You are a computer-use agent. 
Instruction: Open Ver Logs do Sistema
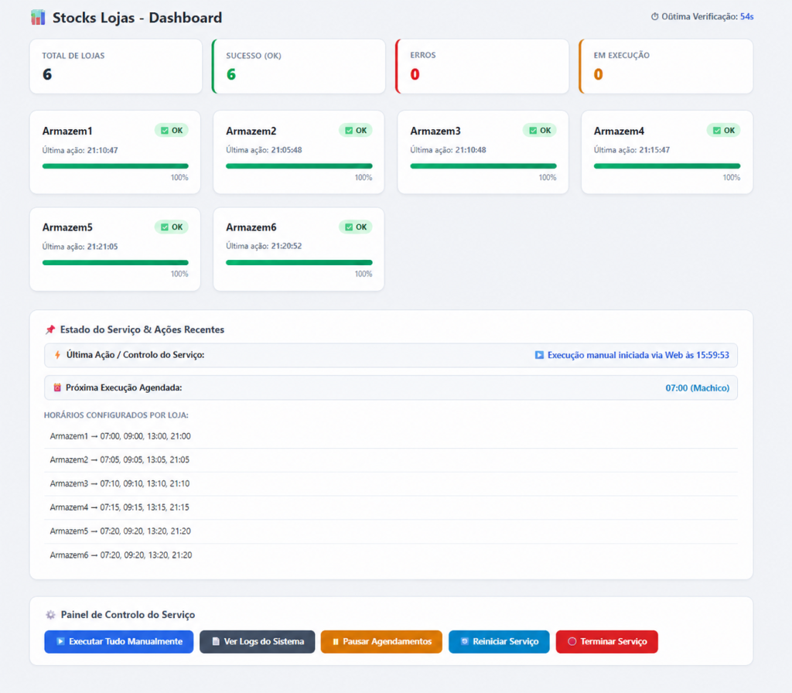257,641
